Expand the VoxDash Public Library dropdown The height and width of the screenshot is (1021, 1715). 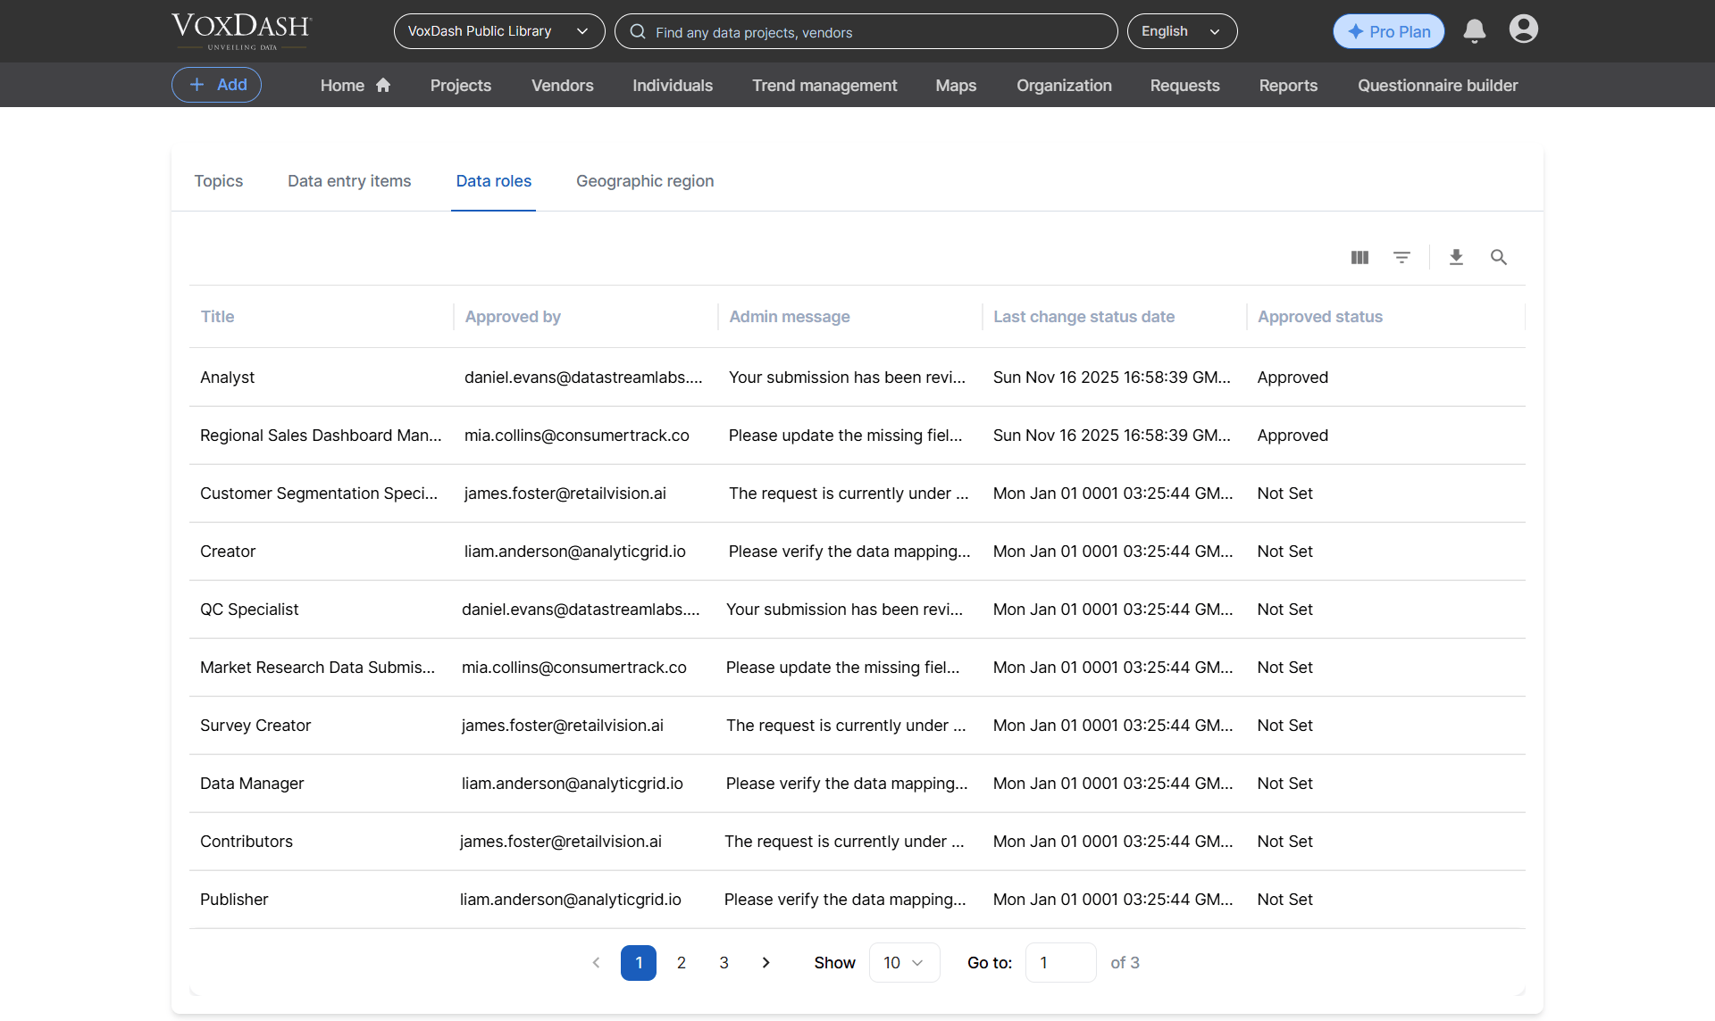coord(499,31)
